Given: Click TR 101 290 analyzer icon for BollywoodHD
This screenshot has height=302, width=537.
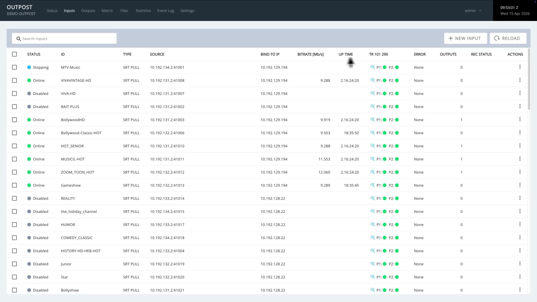Looking at the screenshot, I should (x=372, y=120).
